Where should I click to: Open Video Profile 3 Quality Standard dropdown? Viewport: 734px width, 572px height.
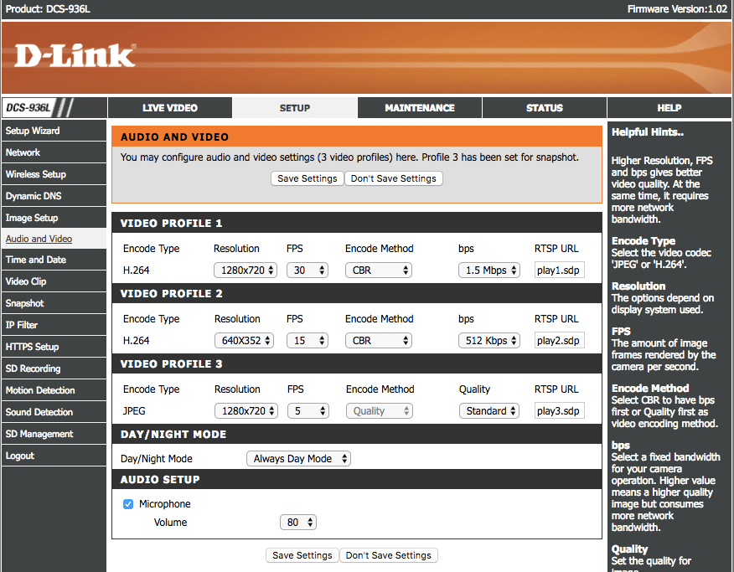click(x=488, y=411)
